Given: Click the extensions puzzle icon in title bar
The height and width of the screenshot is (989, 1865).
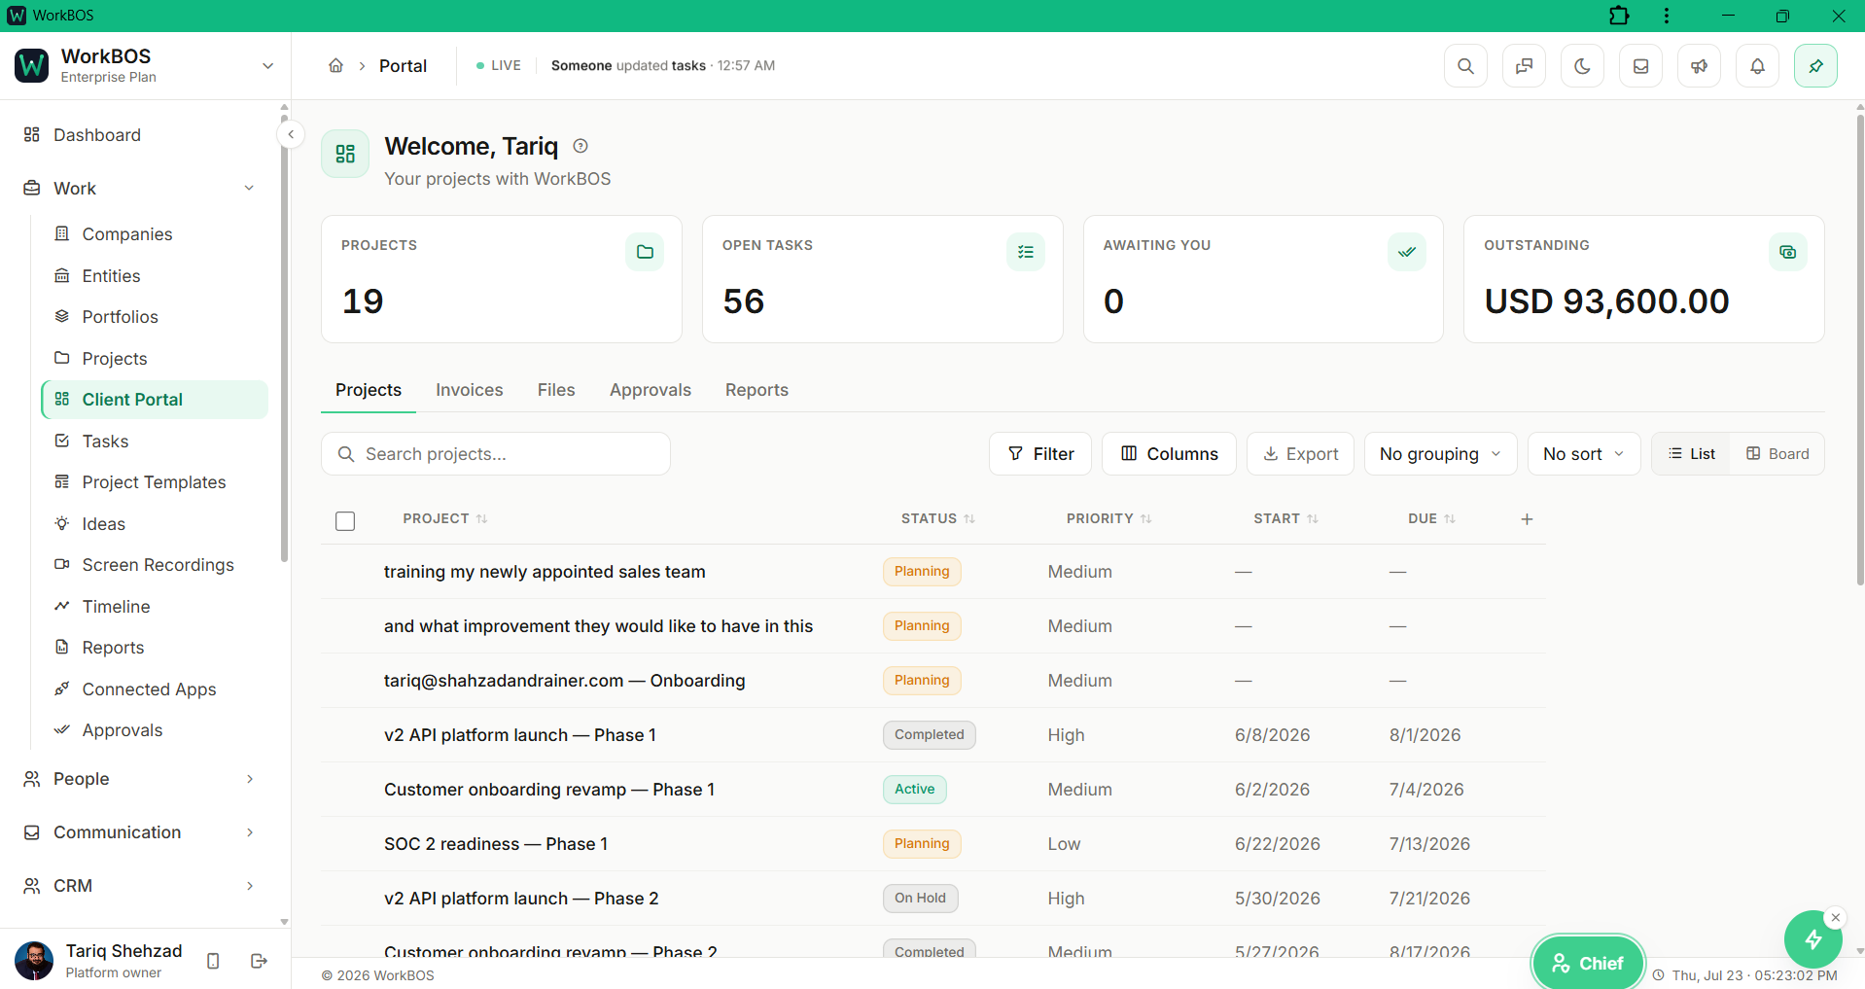Looking at the screenshot, I should 1619,16.
